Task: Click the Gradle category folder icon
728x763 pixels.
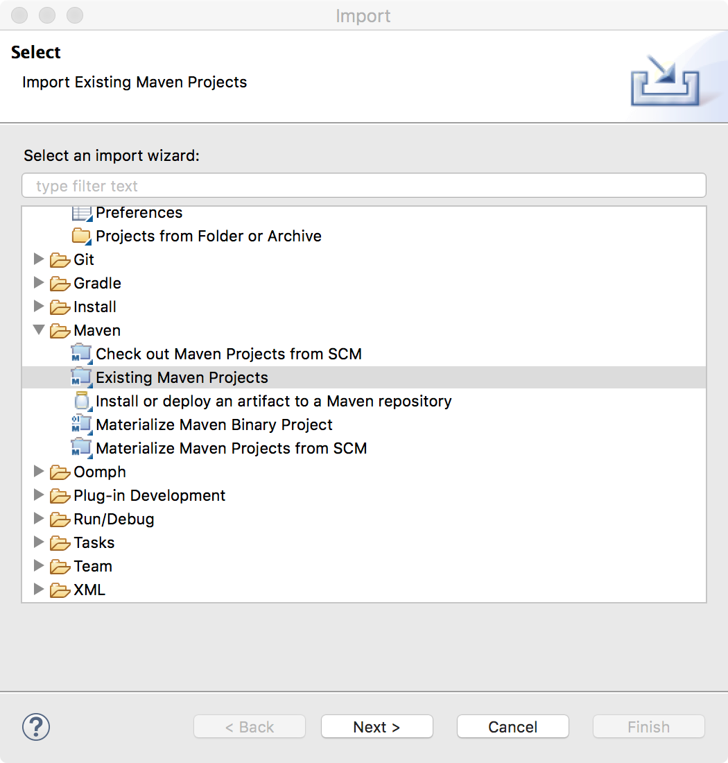Action: (60, 283)
